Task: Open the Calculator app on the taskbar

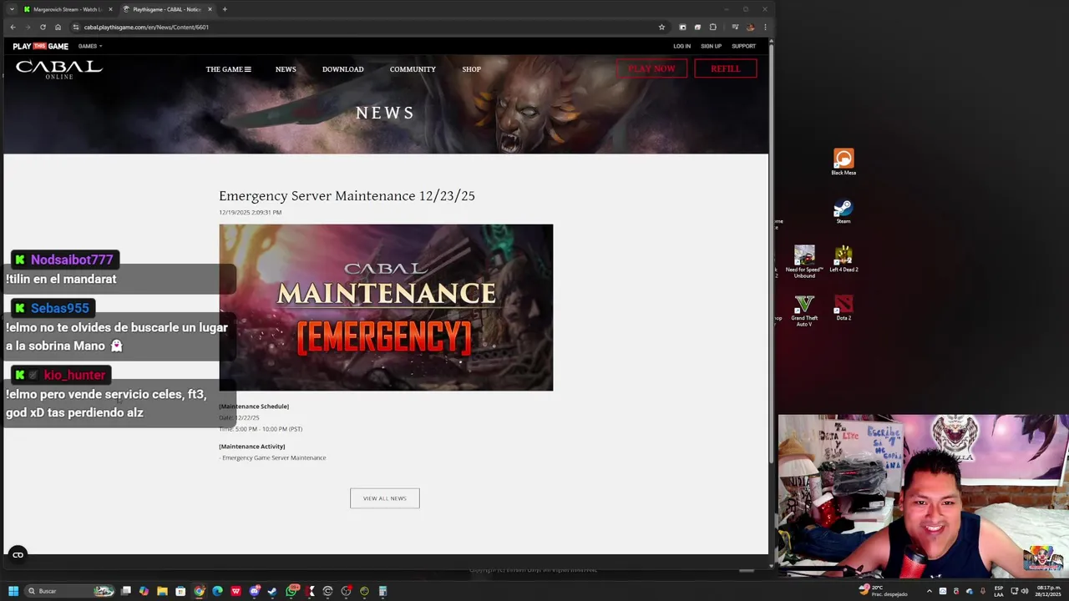Action: pyautogui.click(x=383, y=591)
